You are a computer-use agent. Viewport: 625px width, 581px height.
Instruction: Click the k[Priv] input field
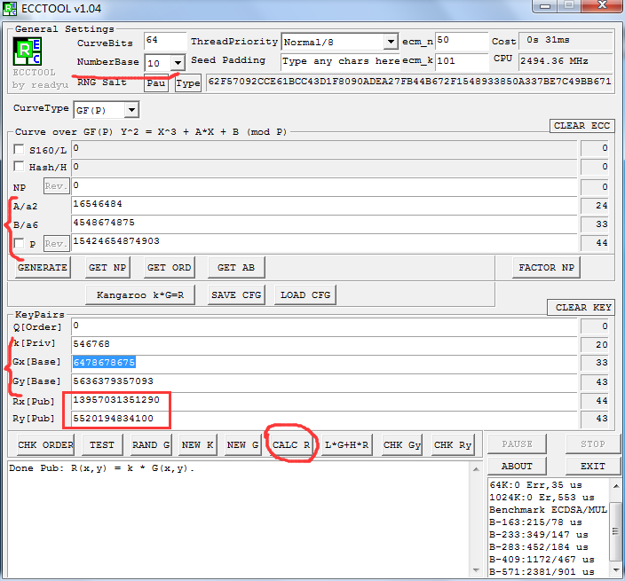[324, 343]
